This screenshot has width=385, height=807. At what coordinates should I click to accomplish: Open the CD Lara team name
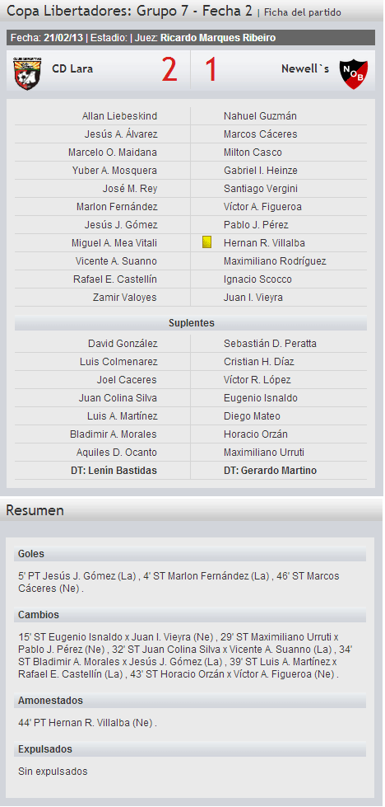coord(72,68)
